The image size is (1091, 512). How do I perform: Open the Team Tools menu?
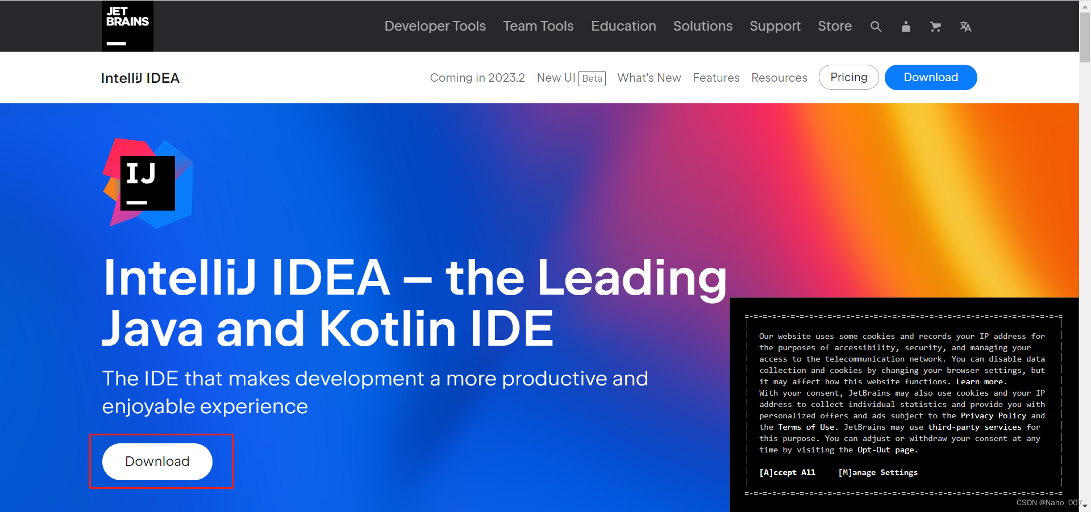click(538, 26)
